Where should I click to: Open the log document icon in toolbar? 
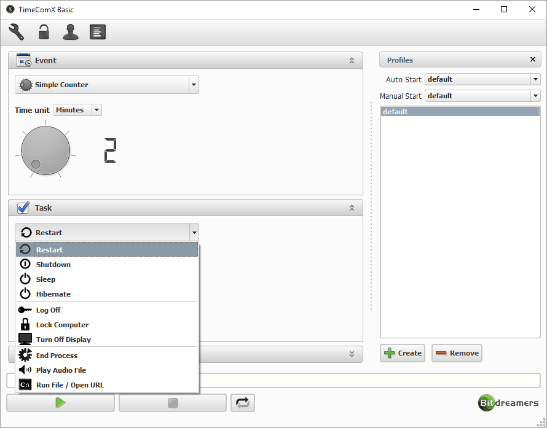(x=98, y=32)
